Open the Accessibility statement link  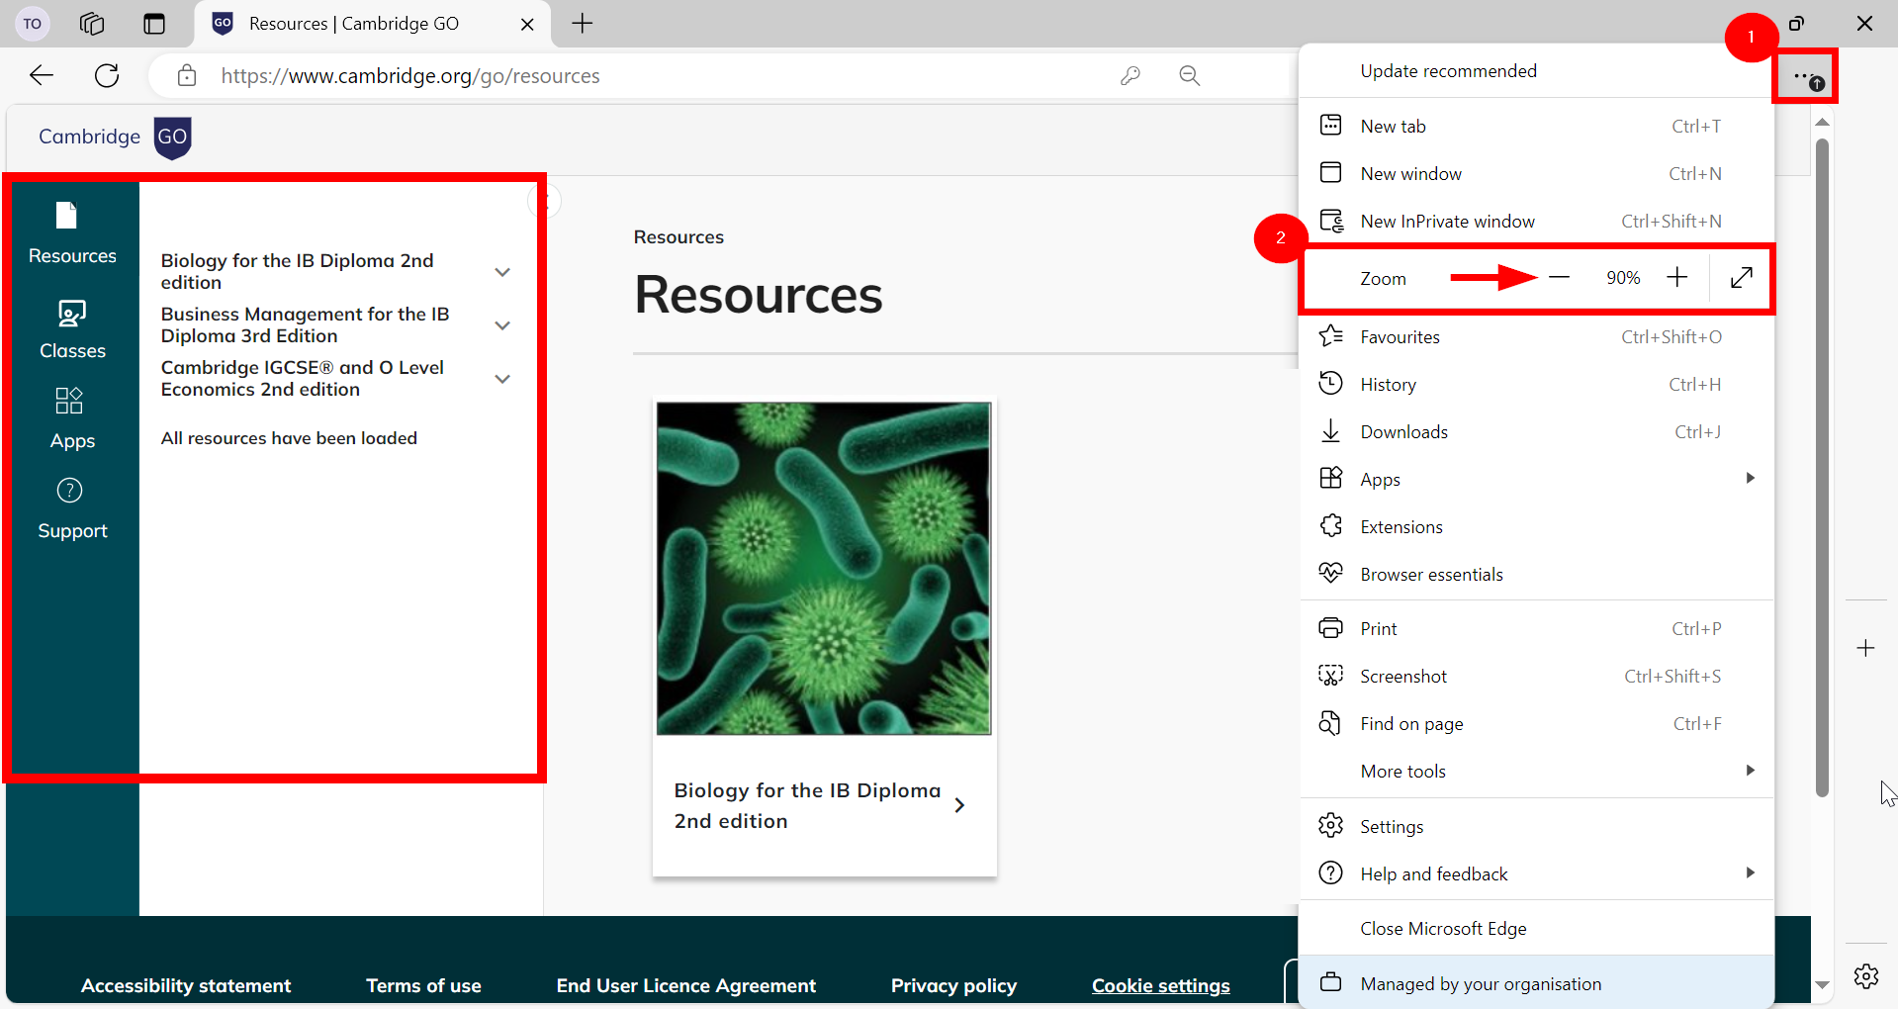(186, 985)
